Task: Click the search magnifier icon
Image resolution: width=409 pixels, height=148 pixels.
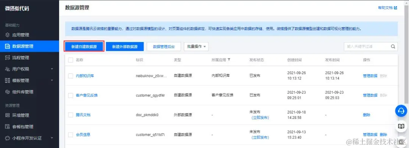Action: [393, 47]
